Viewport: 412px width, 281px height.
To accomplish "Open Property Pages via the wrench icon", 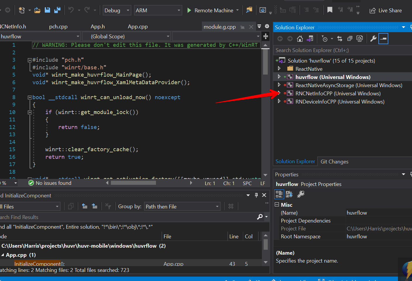I will [373, 38].
